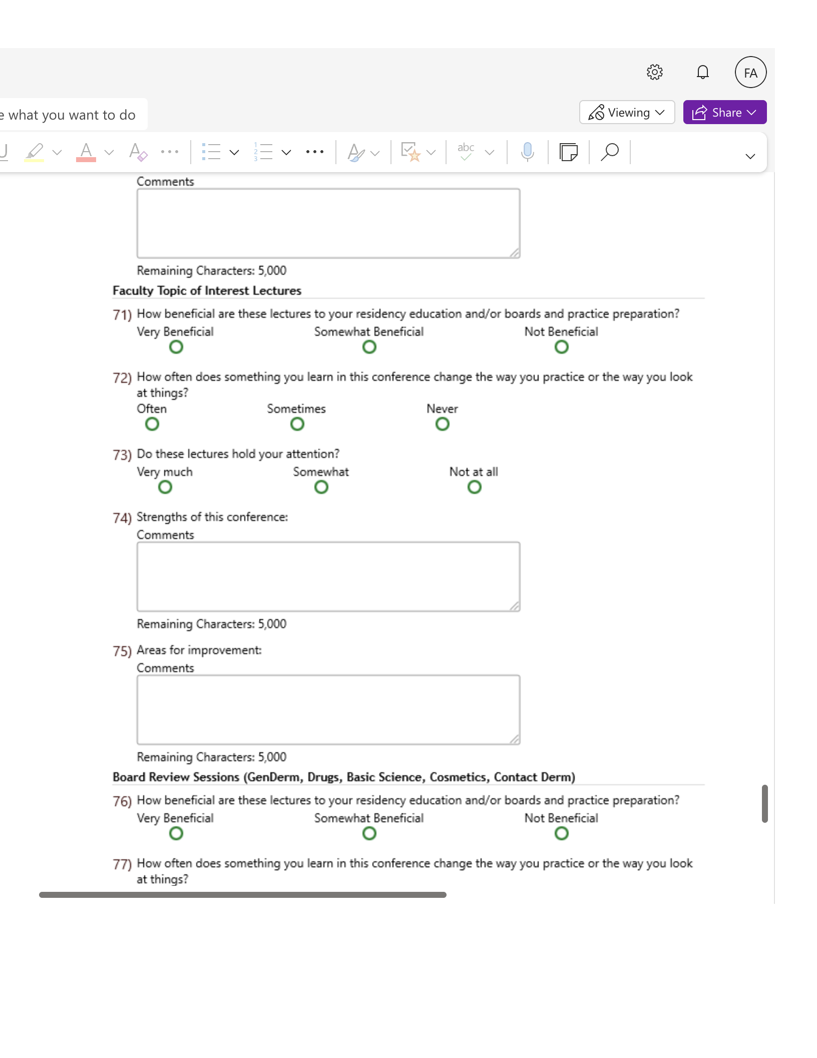
Task: Apply red font color
Action: [x=86, y=152]
